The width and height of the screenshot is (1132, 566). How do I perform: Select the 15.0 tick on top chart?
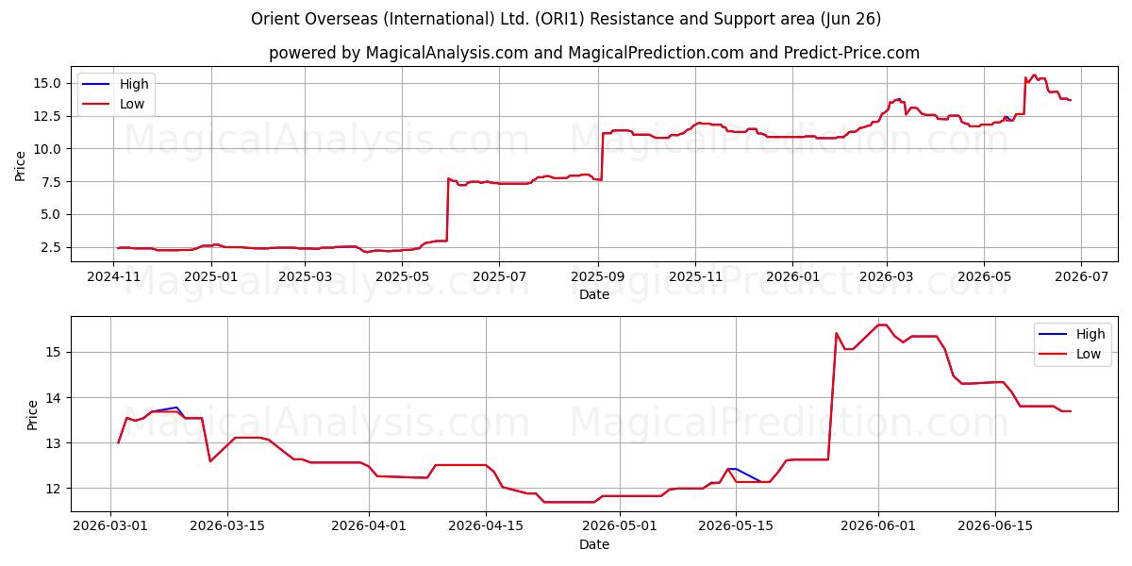click(48, 83)
